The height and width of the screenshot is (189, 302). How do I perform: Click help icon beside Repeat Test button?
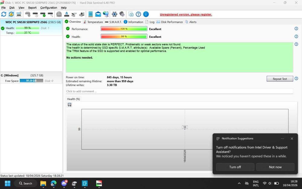tap(296, 79)
